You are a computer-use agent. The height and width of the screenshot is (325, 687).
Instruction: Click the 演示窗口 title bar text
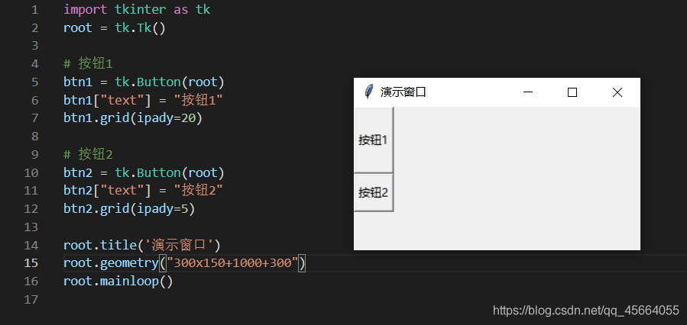403,92
